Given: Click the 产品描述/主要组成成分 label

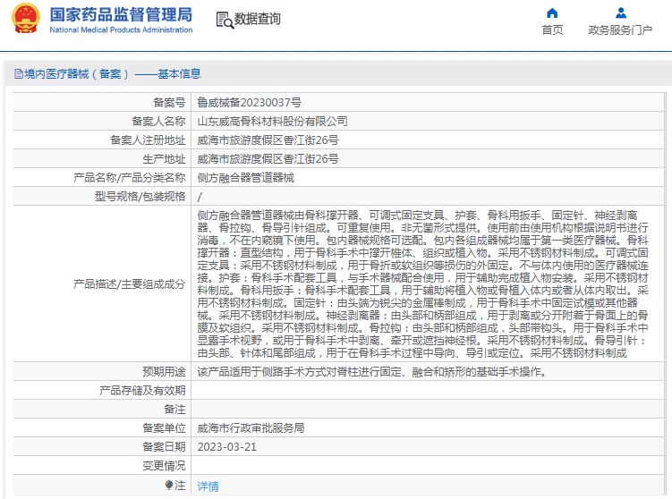Looking at the screenshot, I should 130,284.
